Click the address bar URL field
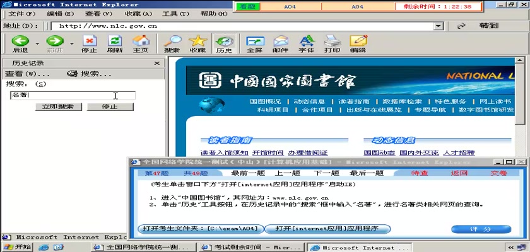The height and width of the screenshot is (252, 530). tap(242, 26)
